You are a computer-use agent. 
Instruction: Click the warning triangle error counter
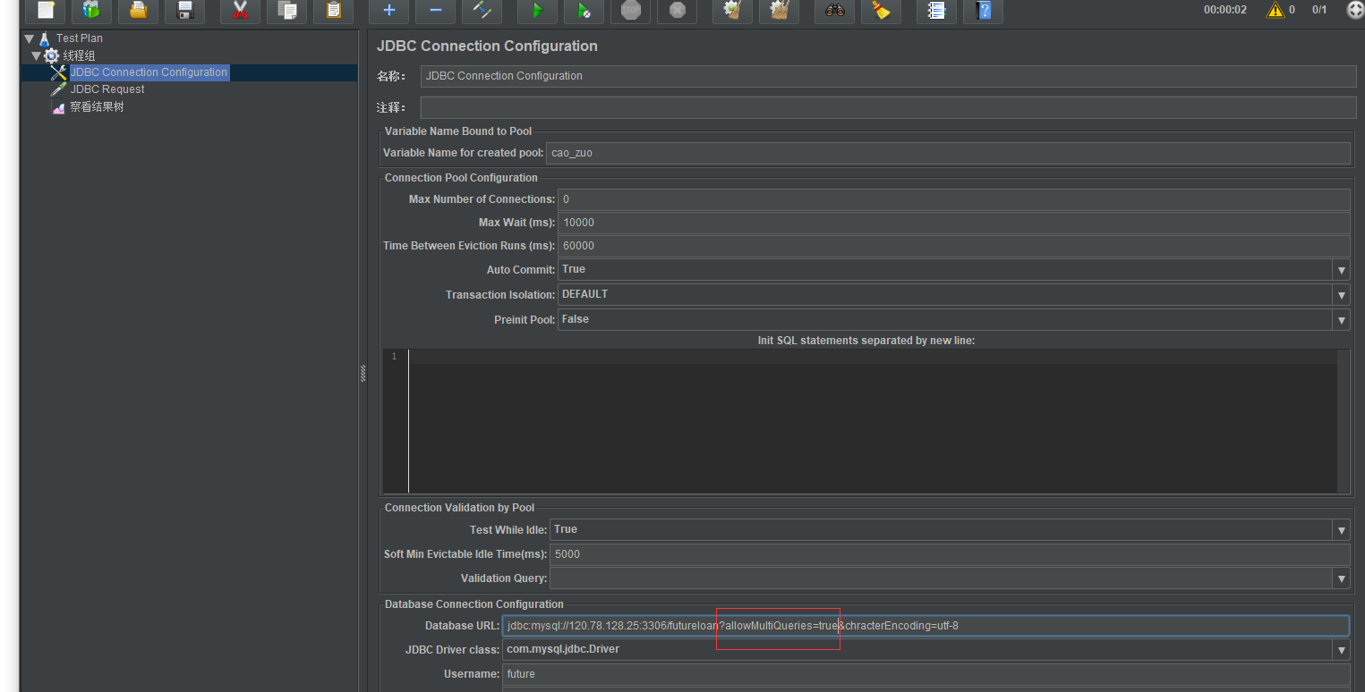(1275, 10)
